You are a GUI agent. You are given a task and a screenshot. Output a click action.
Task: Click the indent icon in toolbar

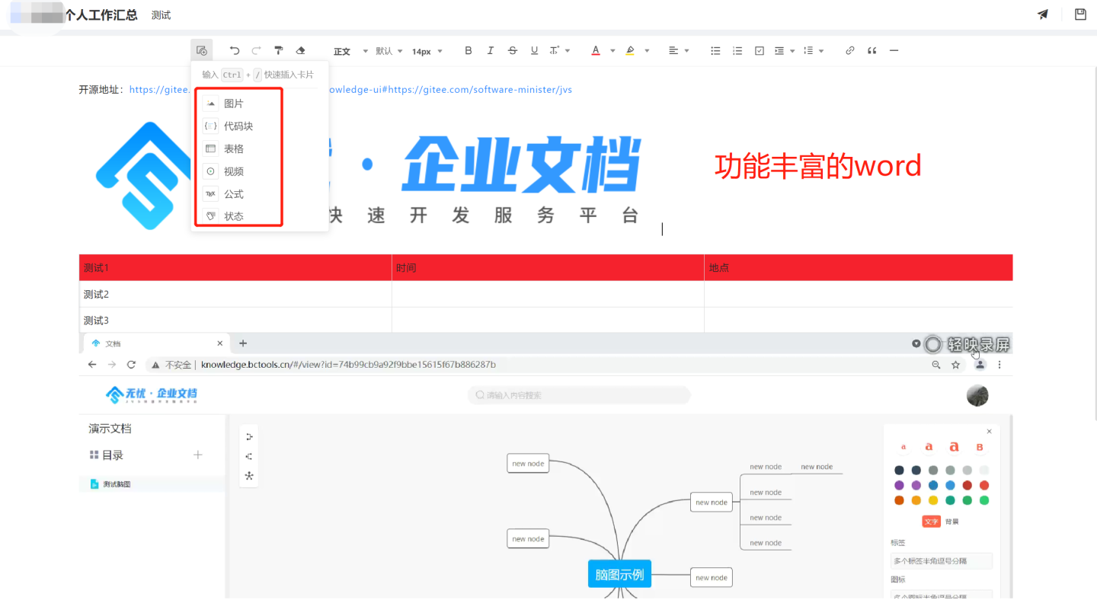click(779, 51)
